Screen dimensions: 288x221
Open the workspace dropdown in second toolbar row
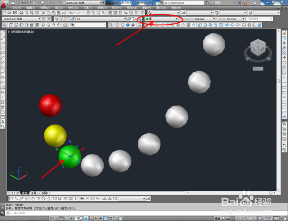(22, 19)
